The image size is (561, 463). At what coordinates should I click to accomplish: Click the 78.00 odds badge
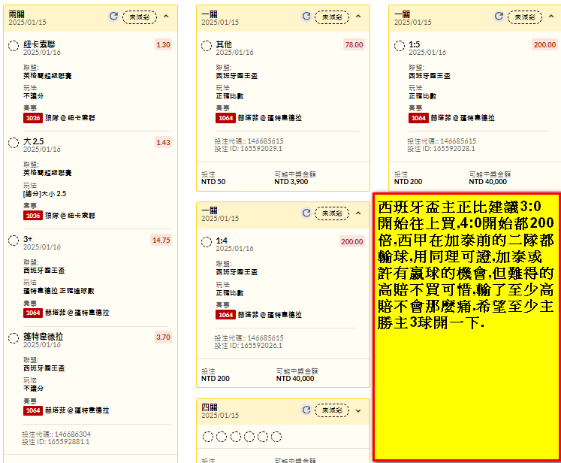354,45
